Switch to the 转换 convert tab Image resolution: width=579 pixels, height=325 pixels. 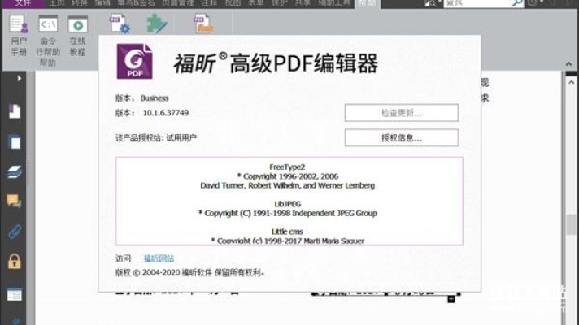[x=80, y=3]
